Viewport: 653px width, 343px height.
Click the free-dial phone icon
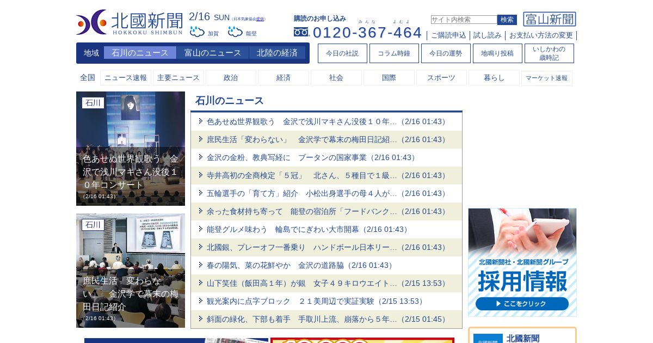[x=301, y=32]
